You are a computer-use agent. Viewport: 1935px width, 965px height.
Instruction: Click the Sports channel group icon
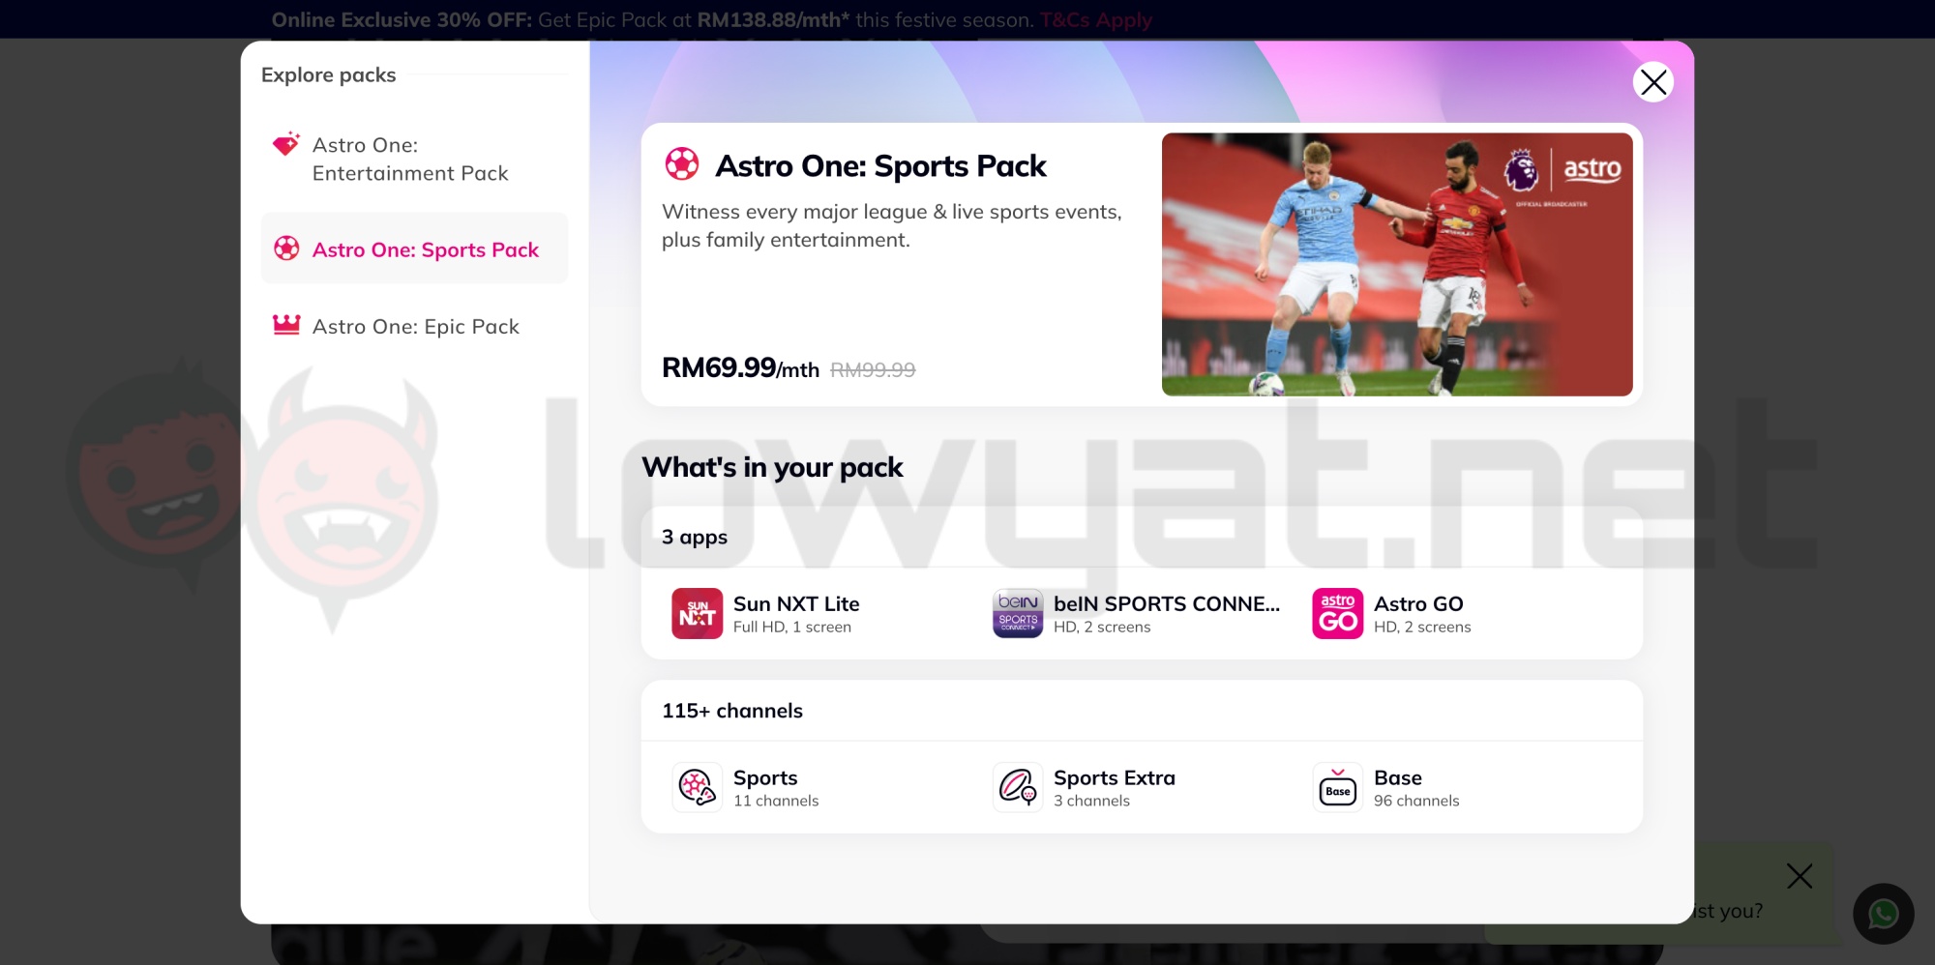click(697, 787)
